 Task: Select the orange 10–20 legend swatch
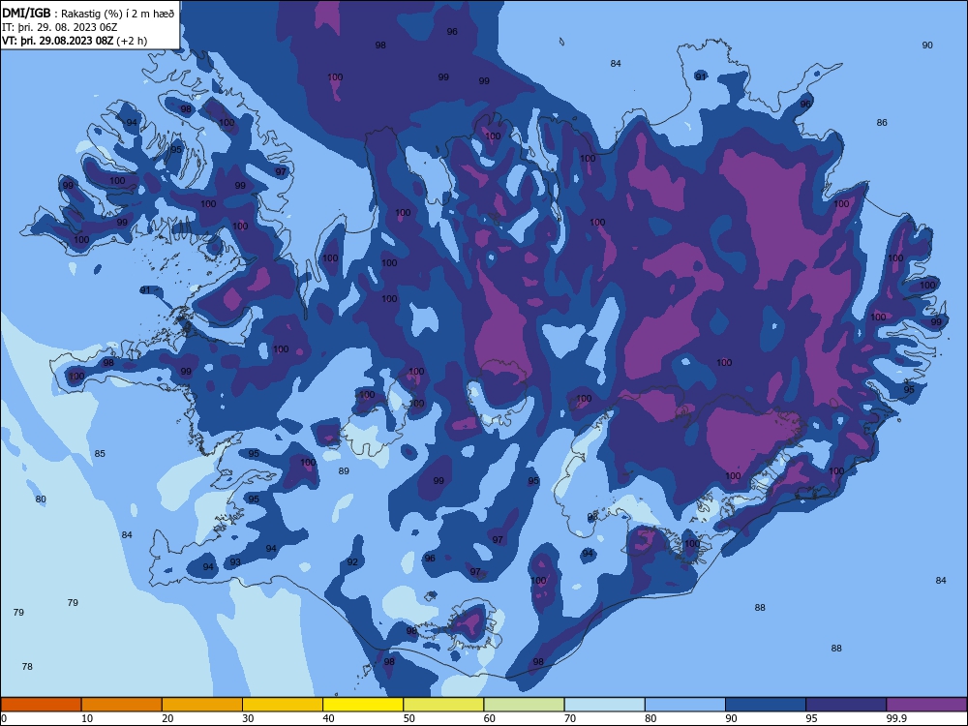pos(122,705)
